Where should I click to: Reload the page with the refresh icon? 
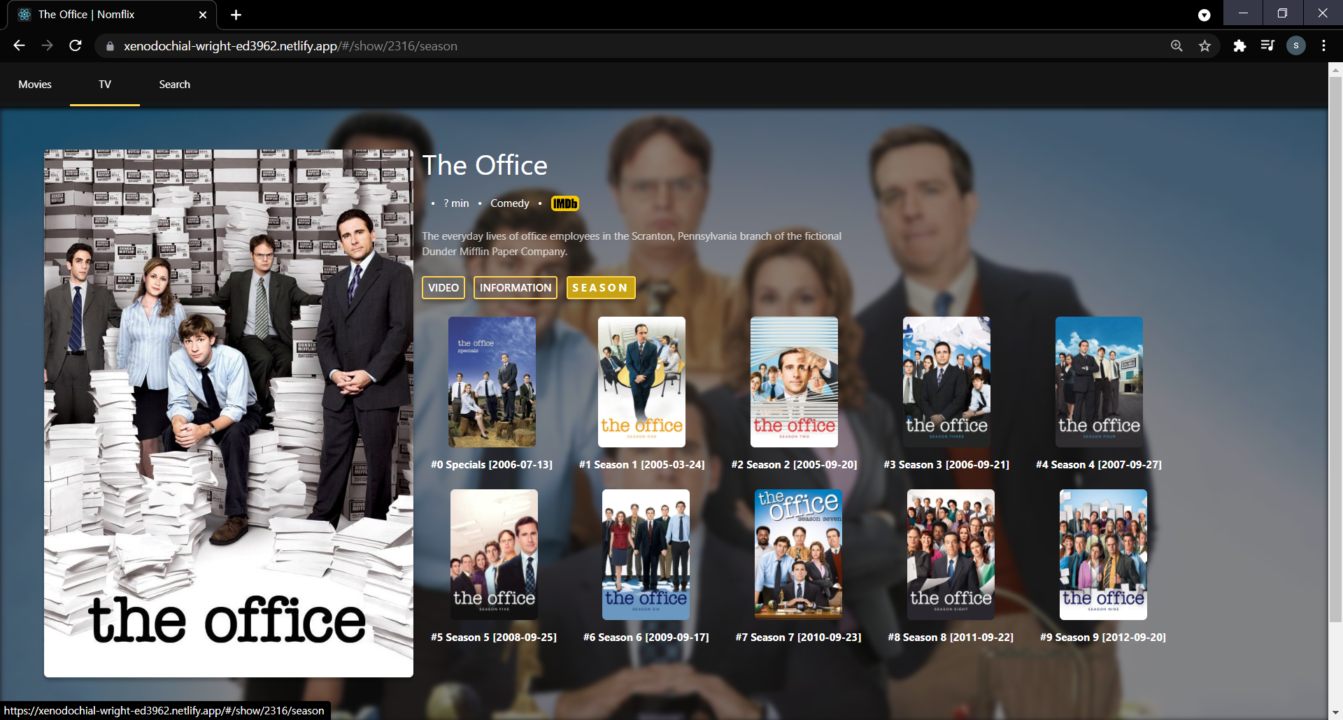tap(76, 45)
